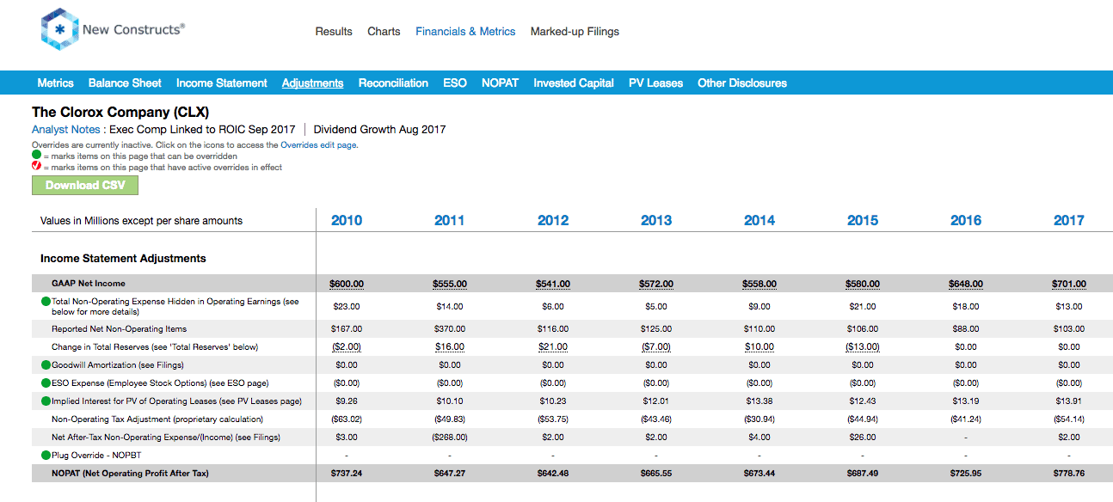Screen dimensions: 1113x502
Task: Open the Charts top navigation item
Action: click(384, 32)
